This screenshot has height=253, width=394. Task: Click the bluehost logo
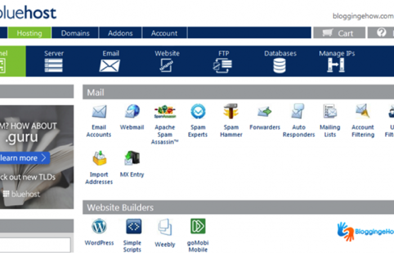point(28,12)
